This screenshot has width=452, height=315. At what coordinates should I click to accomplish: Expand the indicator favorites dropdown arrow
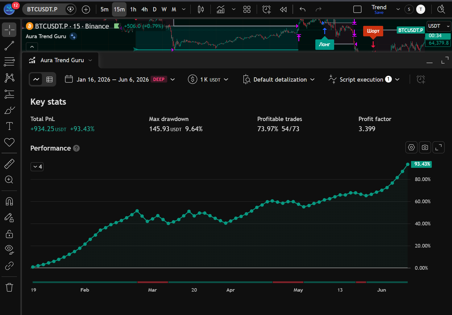pos(234,10)
